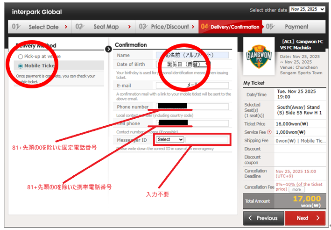The image size is (331, 230).
Task: Click the Messenger ID text field
Action: 207,139
